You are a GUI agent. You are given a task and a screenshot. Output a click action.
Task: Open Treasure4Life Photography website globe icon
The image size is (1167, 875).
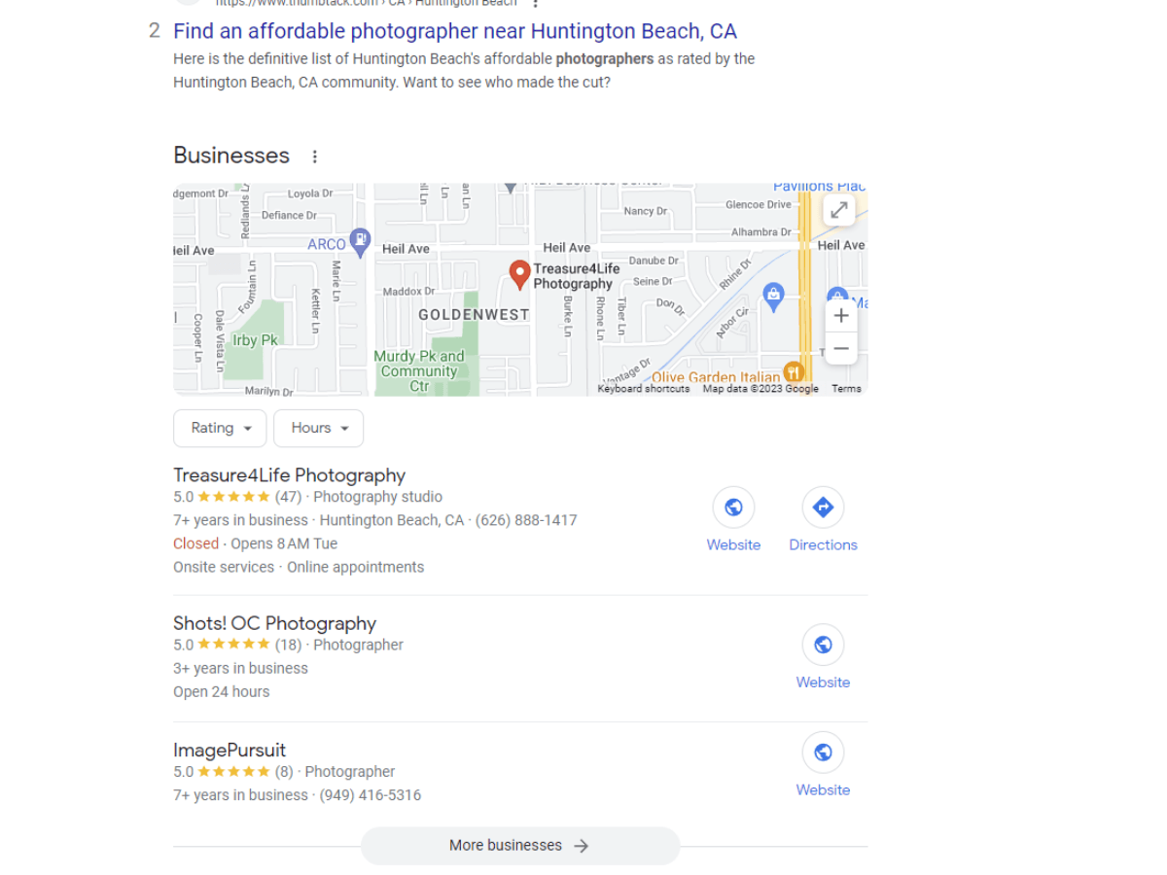pyautogui.click(x=733, y=507)
